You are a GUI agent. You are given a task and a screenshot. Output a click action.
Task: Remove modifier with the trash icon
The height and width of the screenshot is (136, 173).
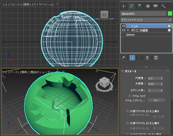(x=147, y=58)
